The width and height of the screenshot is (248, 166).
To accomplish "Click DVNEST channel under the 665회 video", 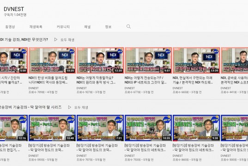I will coord(178,88).
